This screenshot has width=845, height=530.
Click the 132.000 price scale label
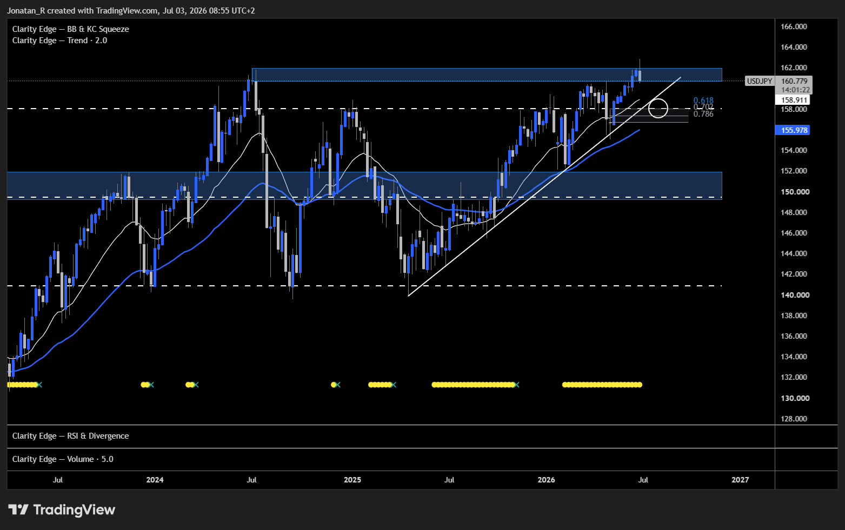794,377
